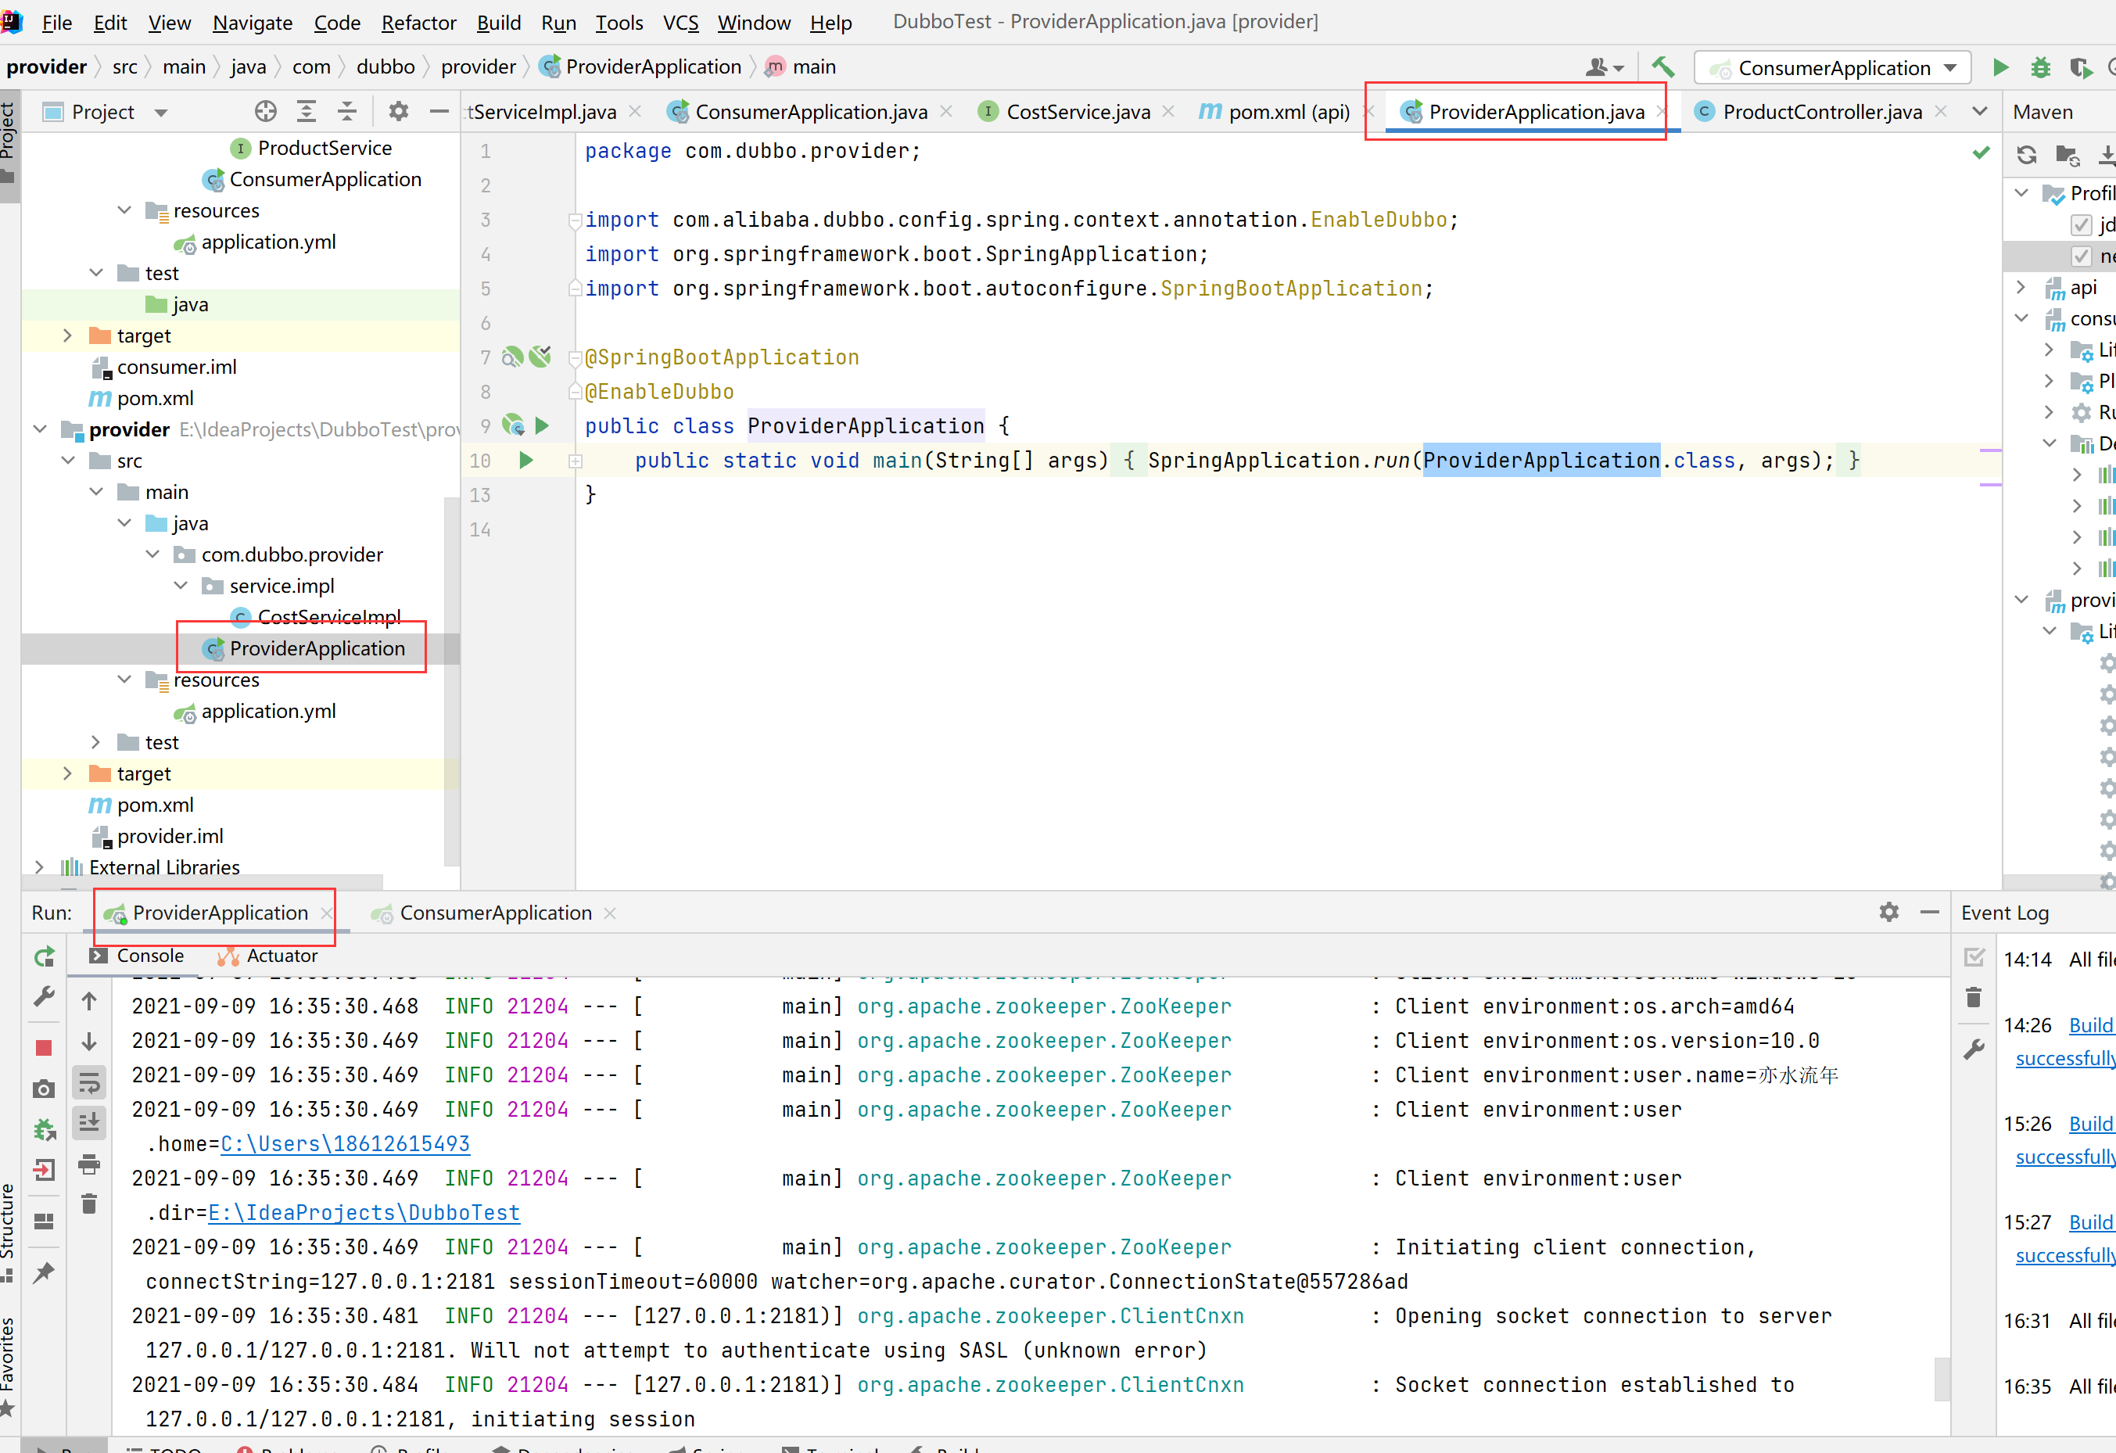Click the Debug bug icon in toolbar
Viewport: 2116px width, 1453px height.
click(x=2040, y=67)
